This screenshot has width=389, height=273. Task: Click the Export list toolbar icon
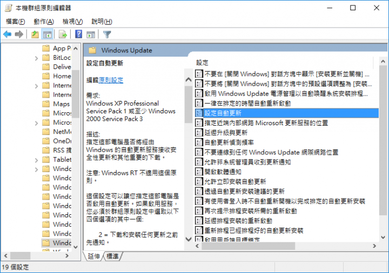tap(63, 34)
